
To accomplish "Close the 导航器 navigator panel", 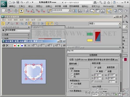I will [120, 27].
